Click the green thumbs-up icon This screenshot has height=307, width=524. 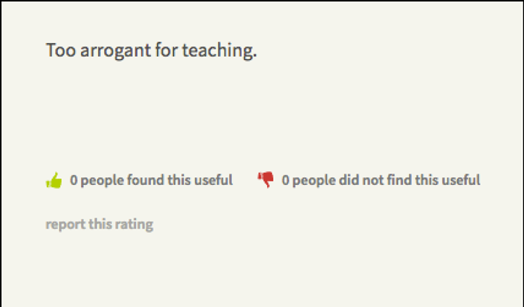pyautogui.click(x=54, y=180)
